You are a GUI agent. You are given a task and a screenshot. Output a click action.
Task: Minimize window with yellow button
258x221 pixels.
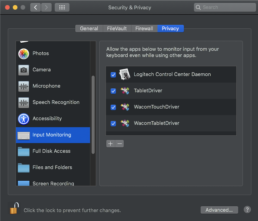tap(15, 7)
